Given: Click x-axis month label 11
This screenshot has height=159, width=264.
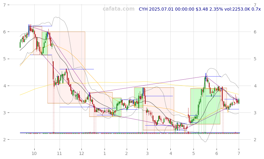Looking at the screenshot, I should click(59, 153).
